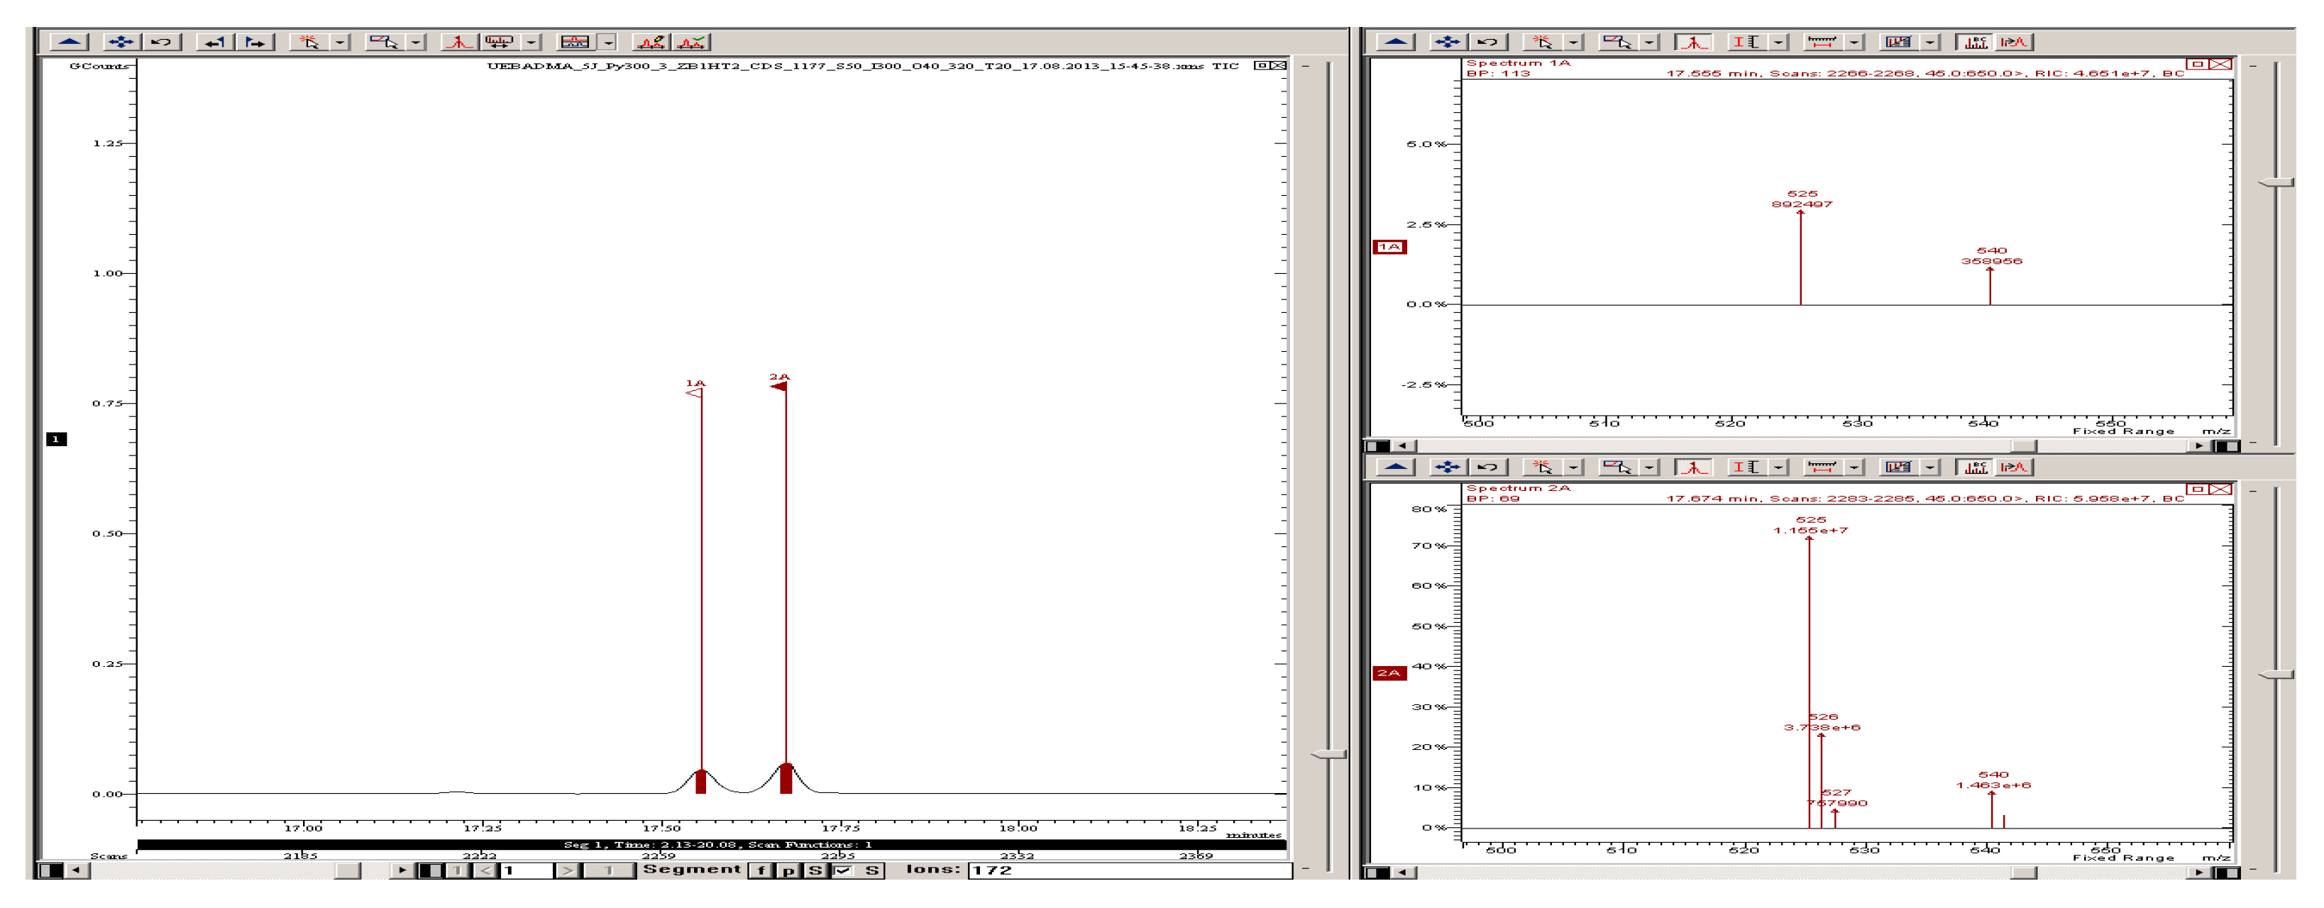
Task: Click the Segment 'f' button
Action: (761, 870)
